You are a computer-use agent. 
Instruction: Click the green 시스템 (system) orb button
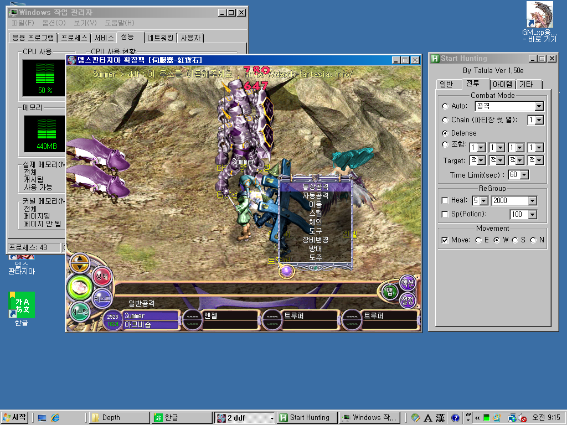tap(80, 311)
